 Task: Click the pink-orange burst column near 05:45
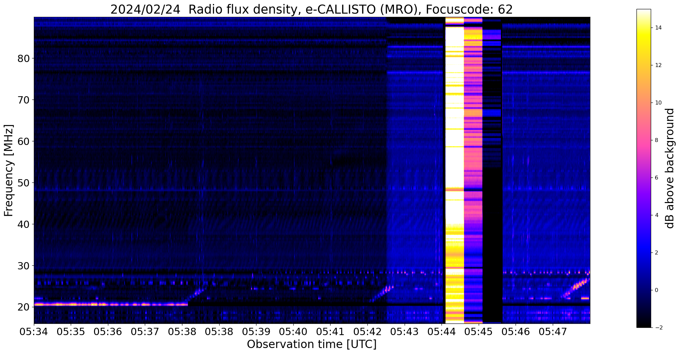click(x=473, y=170)
